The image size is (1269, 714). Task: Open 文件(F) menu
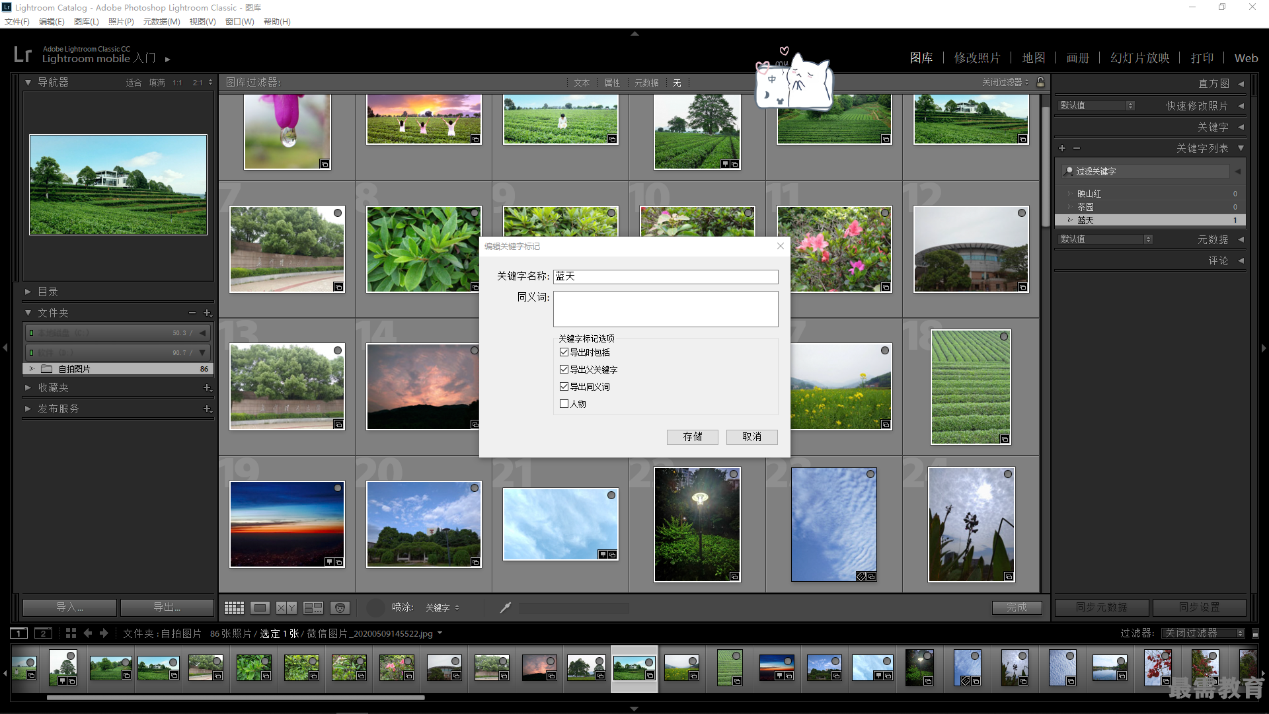coord(17,22)
